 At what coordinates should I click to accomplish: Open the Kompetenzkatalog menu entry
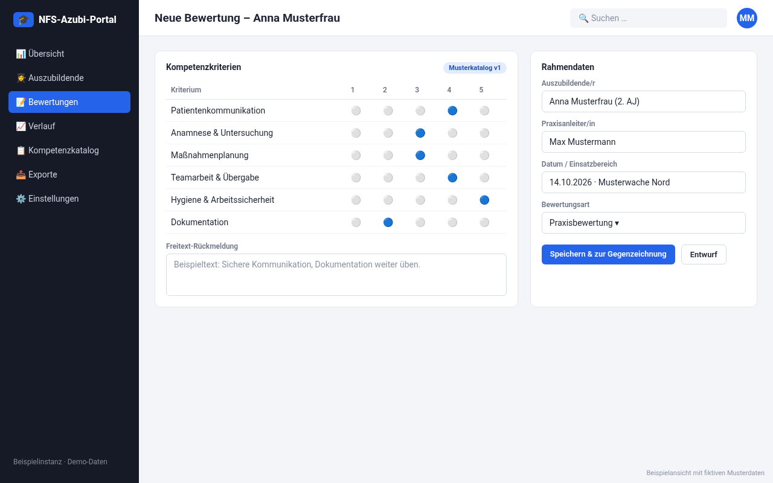69,150
